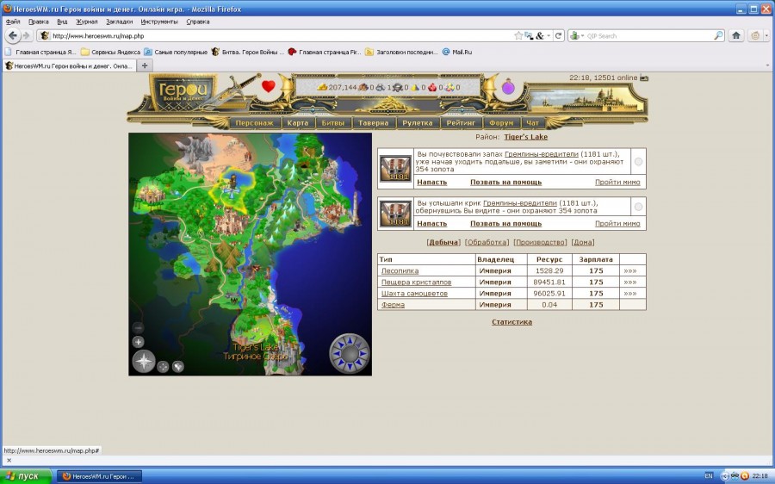The height and width of the screenshot is (484, 775).
Task: Click the Tiger's Lake district link
Action: (526, 137)
